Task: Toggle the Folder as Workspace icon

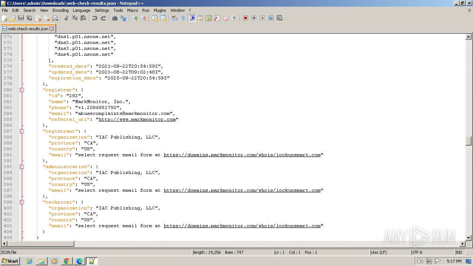Action: [226, 18]
